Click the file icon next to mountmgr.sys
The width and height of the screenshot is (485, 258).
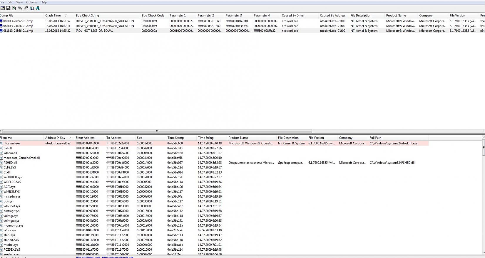(x=1, y=225)
